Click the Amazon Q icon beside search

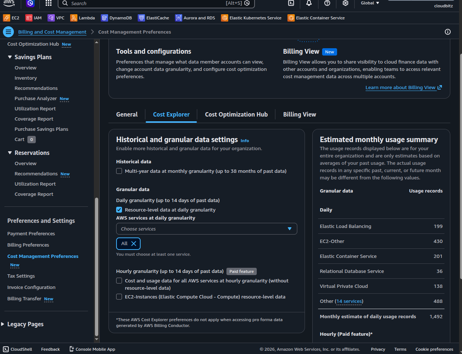tap(247, 3)
